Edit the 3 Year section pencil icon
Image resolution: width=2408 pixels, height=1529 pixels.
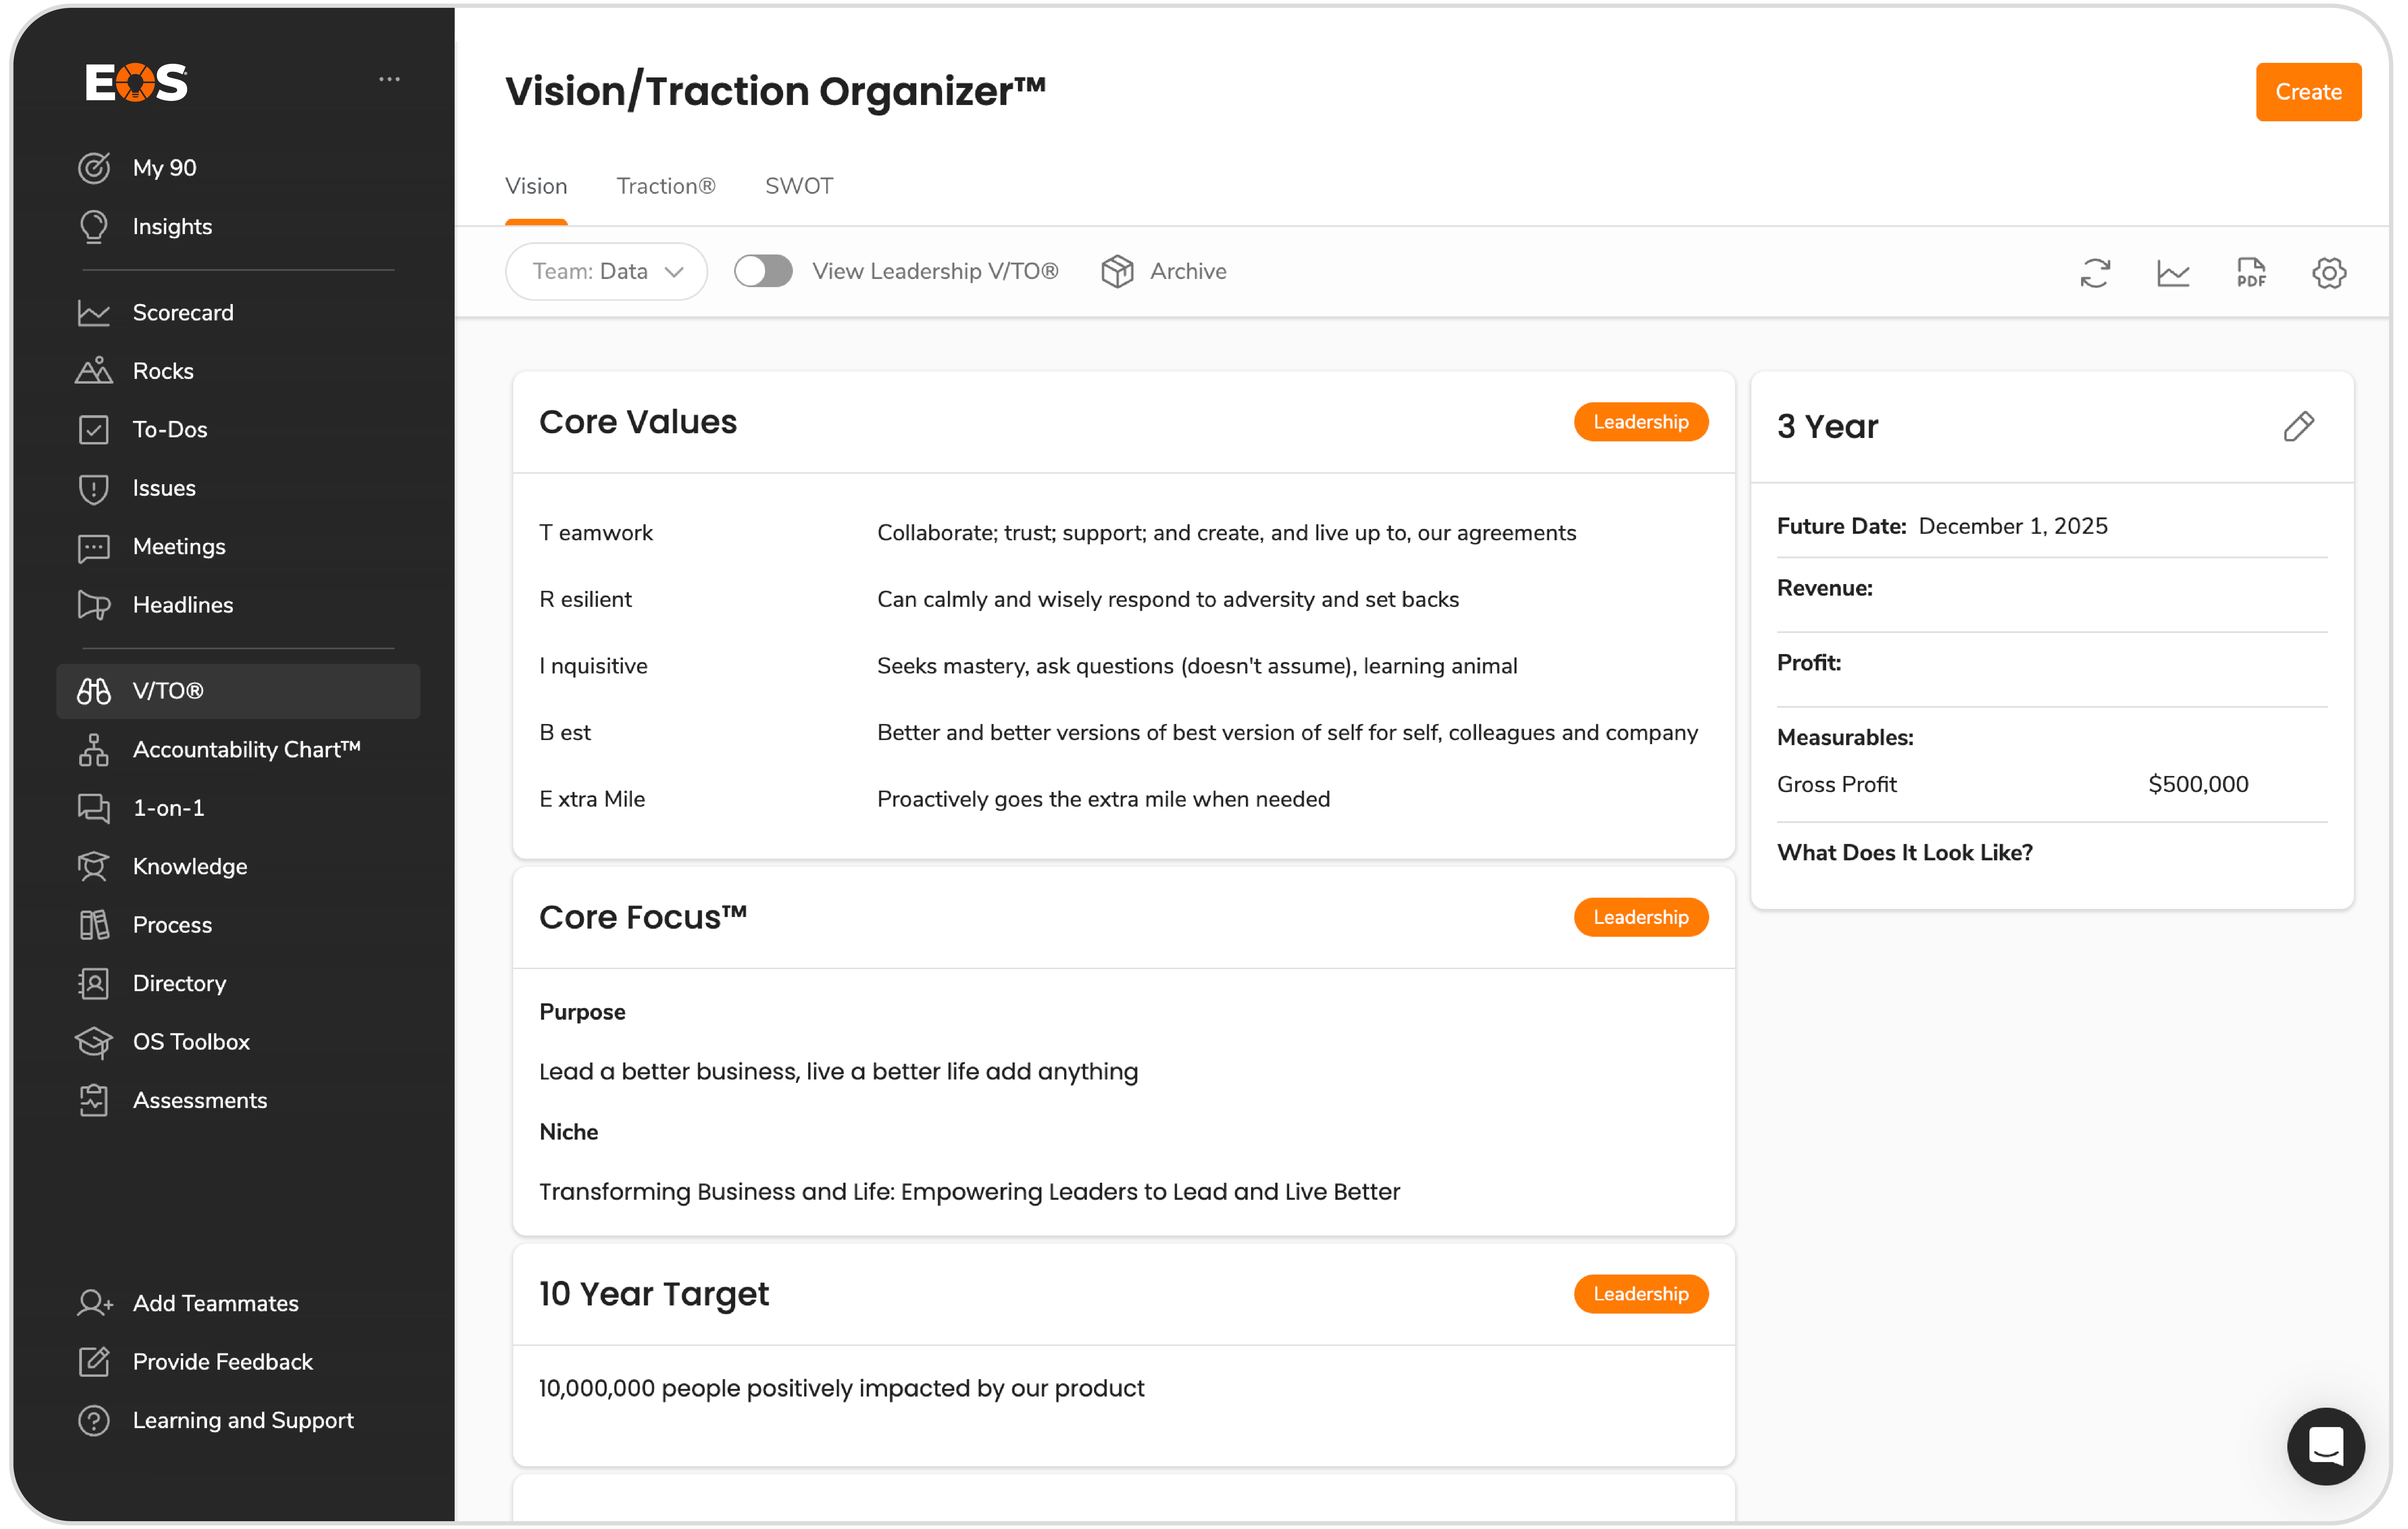pyautogui.click(x=2298, y=427)
